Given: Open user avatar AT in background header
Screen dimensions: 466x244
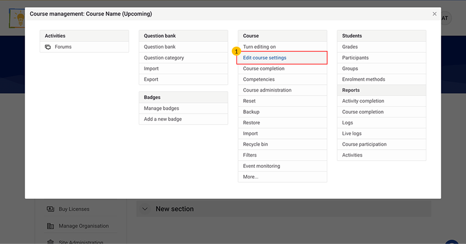Looking at the screenshot, I should (x=445, y=18).
